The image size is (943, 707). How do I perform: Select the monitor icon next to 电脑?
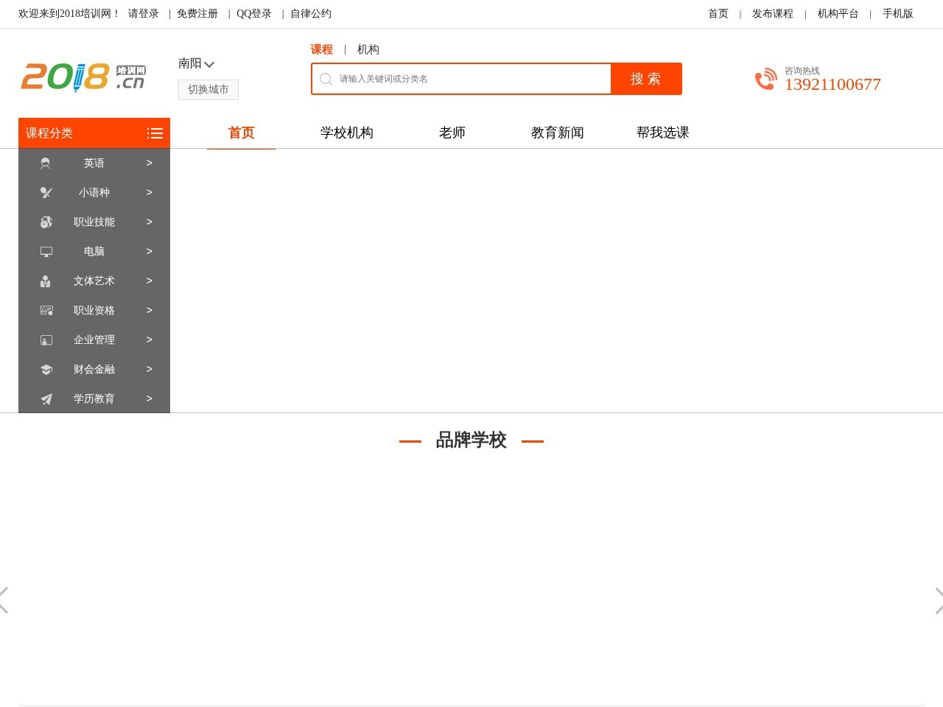[x=46, y=251]
